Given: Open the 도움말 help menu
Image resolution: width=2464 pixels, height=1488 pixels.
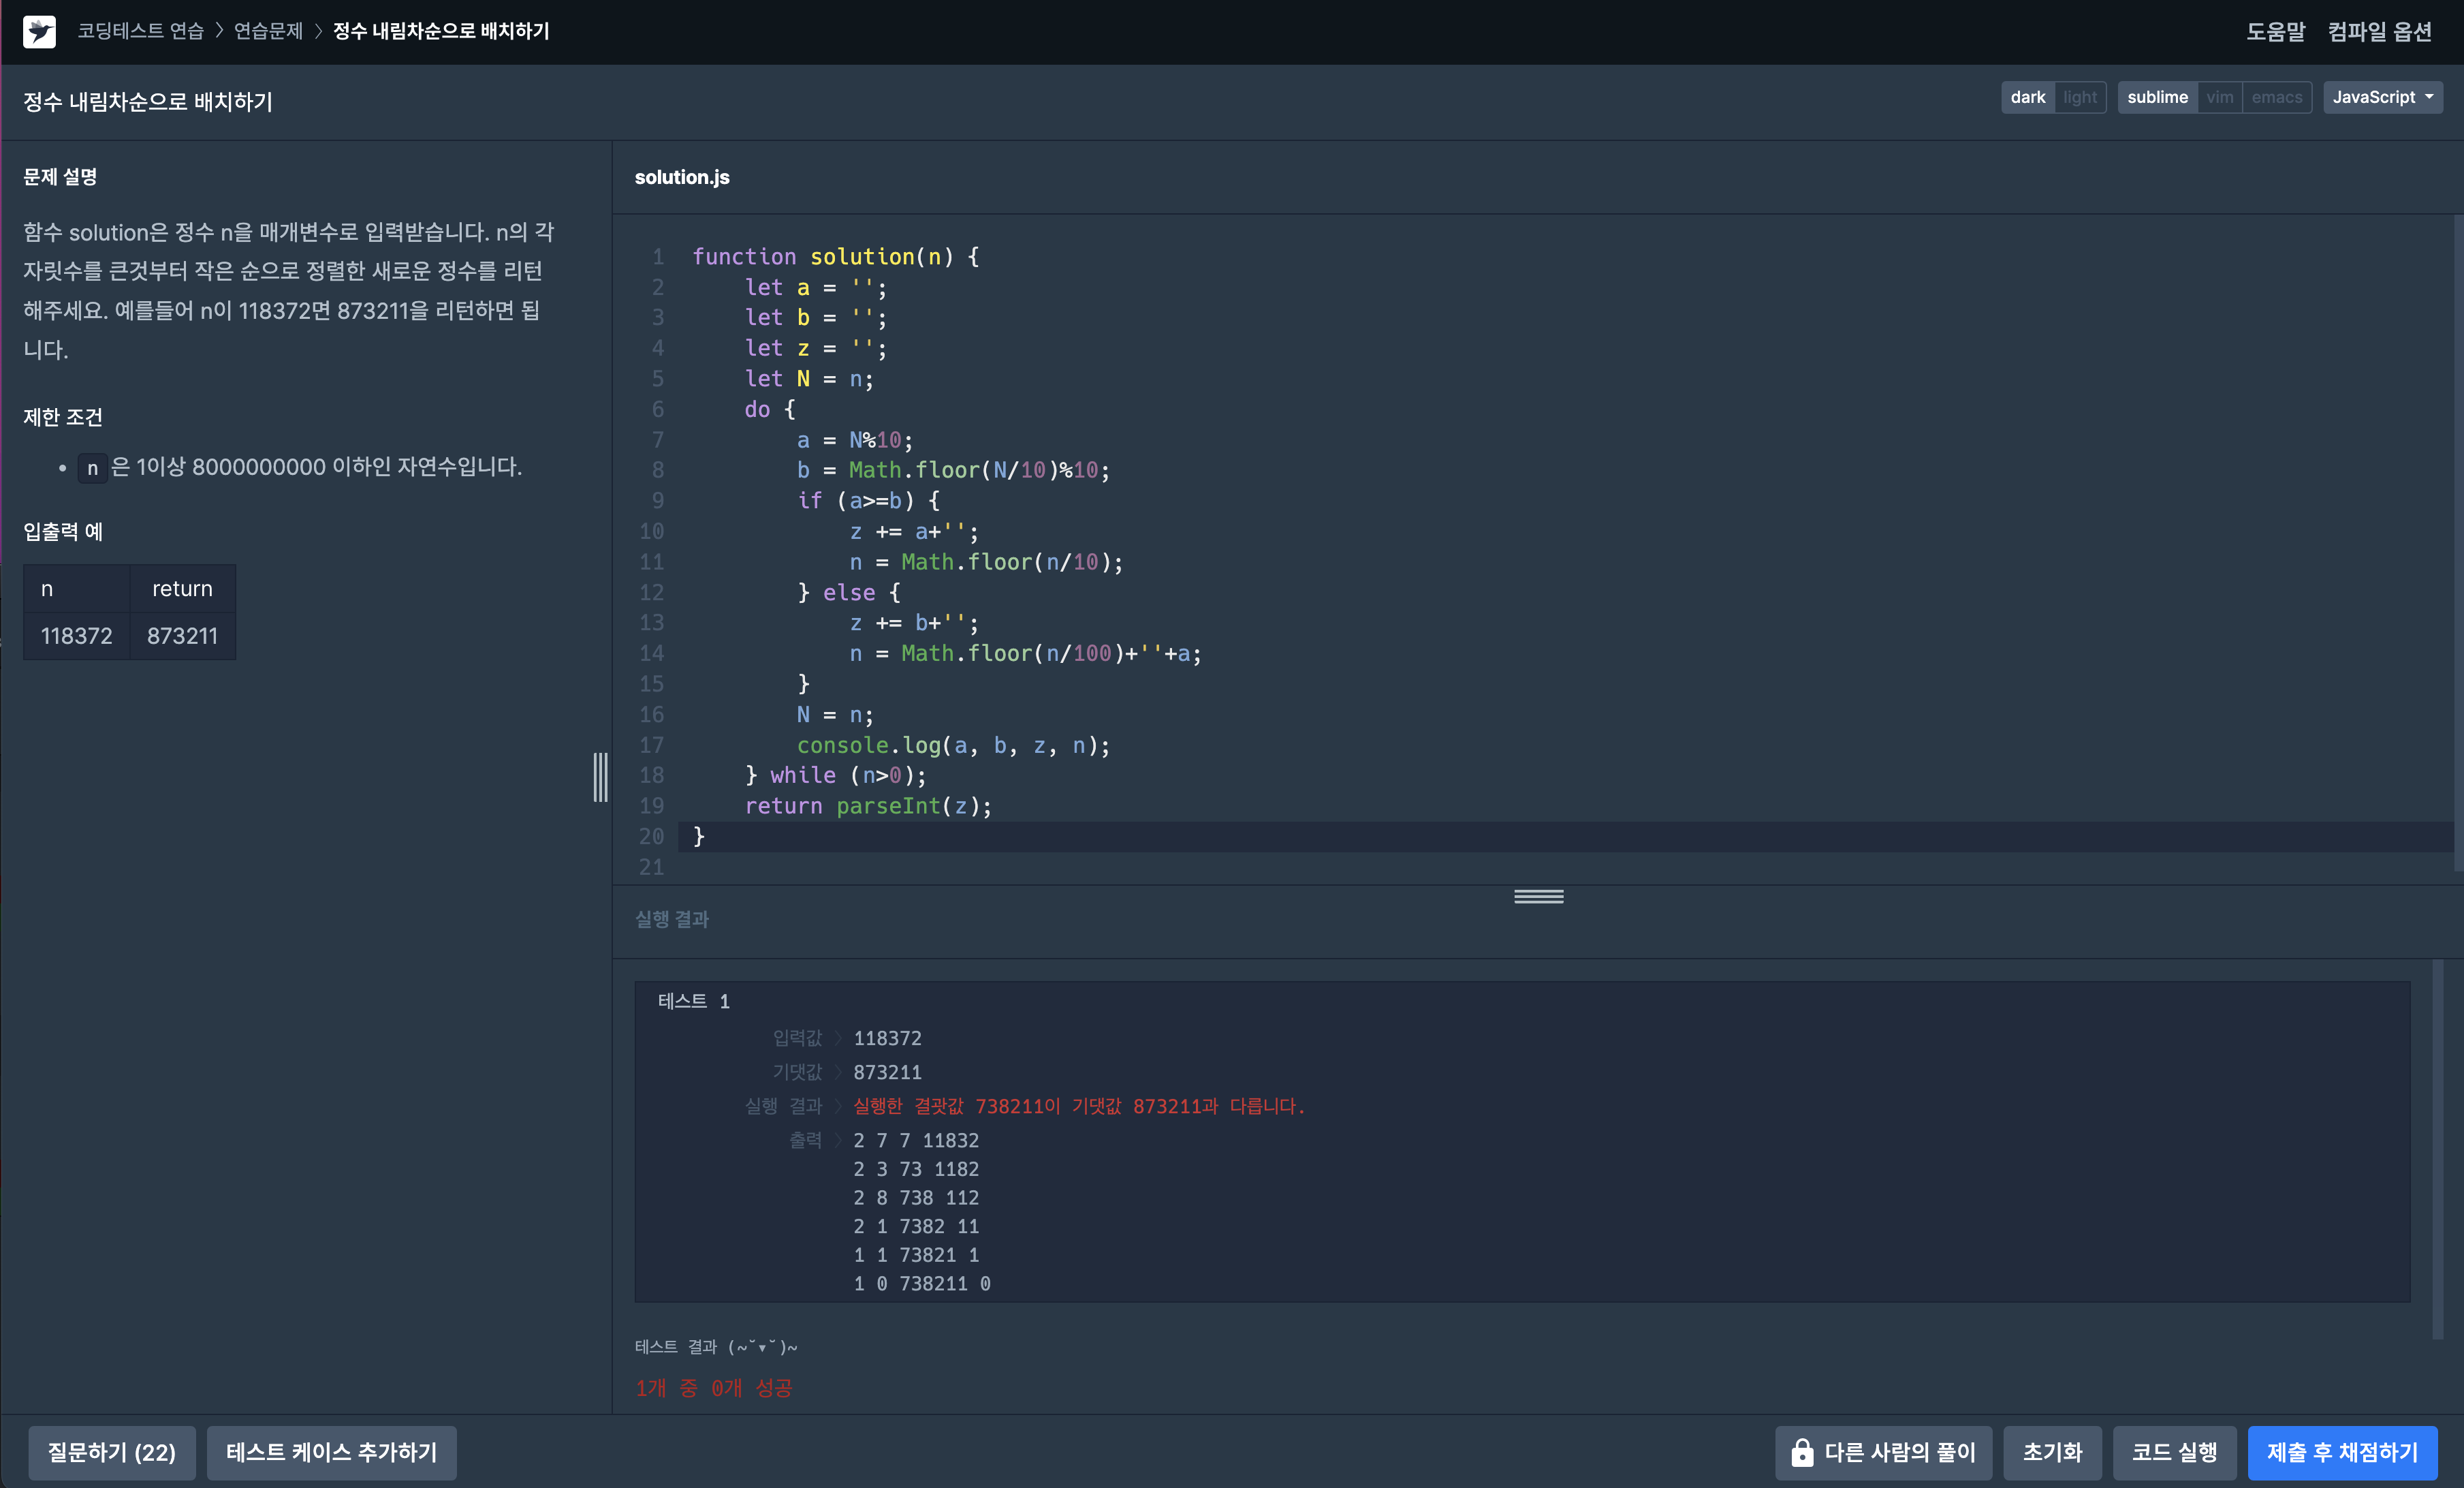Looking at the screenshot, I should click(2275, 31).
